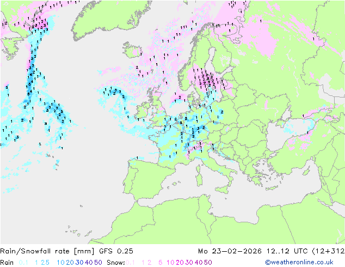Click the "GFS 0.25" model label
This screenshot has height=267, width=345.
point(116,251)
